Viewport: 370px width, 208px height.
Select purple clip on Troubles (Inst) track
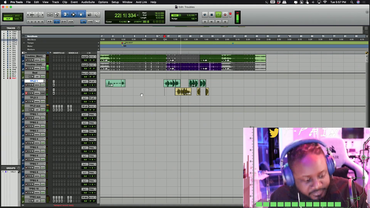point(183,67)
